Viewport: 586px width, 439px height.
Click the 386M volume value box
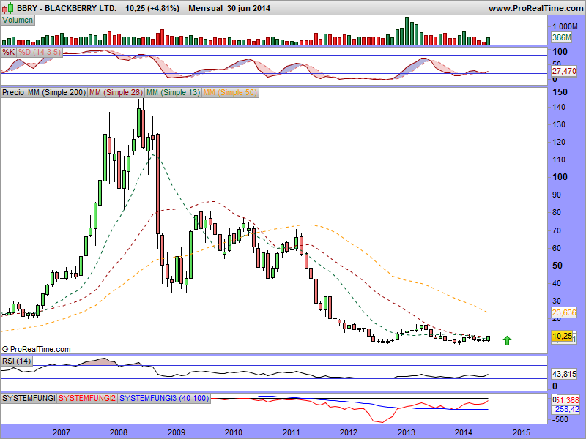tap(562, 37)
